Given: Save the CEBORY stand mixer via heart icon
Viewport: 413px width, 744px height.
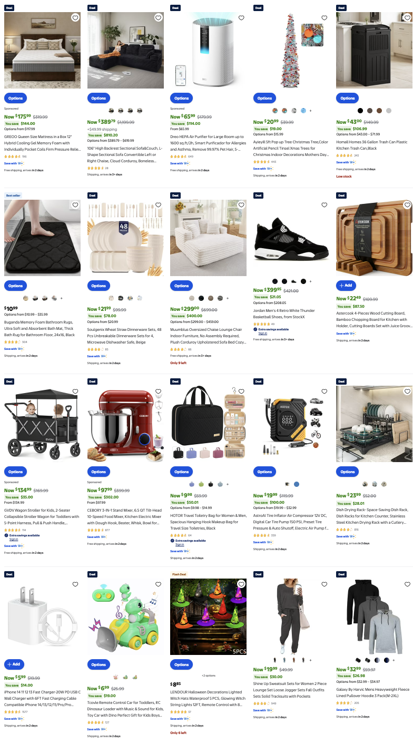Looking at the screenshot, I should click(159, 391).
